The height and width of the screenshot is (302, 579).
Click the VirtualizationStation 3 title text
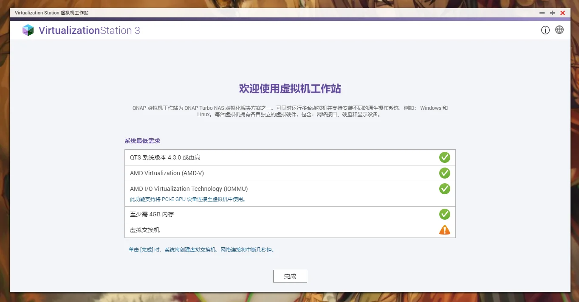[x=89, y=31]
